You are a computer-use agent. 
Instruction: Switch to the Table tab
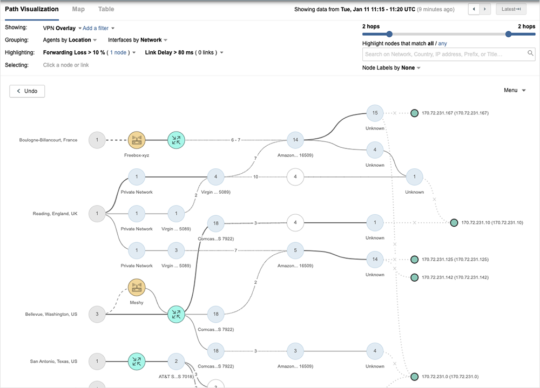coord(106,9)
